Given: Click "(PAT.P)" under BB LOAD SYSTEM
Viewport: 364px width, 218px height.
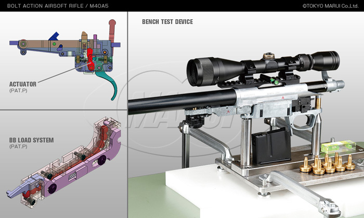Looking at the screenshot, I should coord(18,147).
